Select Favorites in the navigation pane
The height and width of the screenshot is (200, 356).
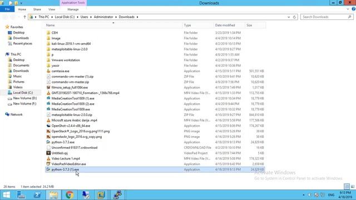[x=17, y=27]
